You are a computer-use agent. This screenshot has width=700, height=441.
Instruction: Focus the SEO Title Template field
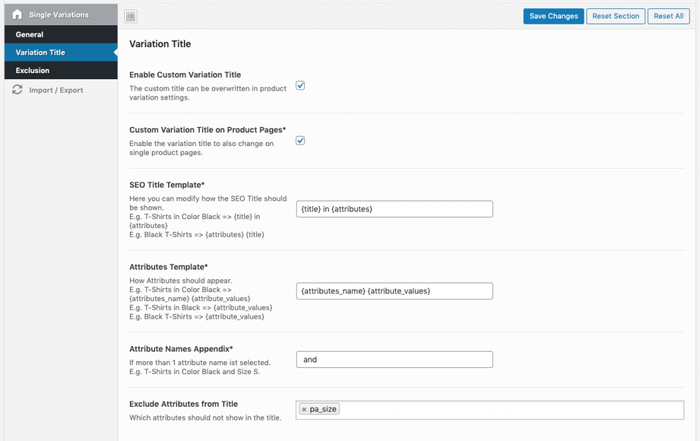(394, 209)
